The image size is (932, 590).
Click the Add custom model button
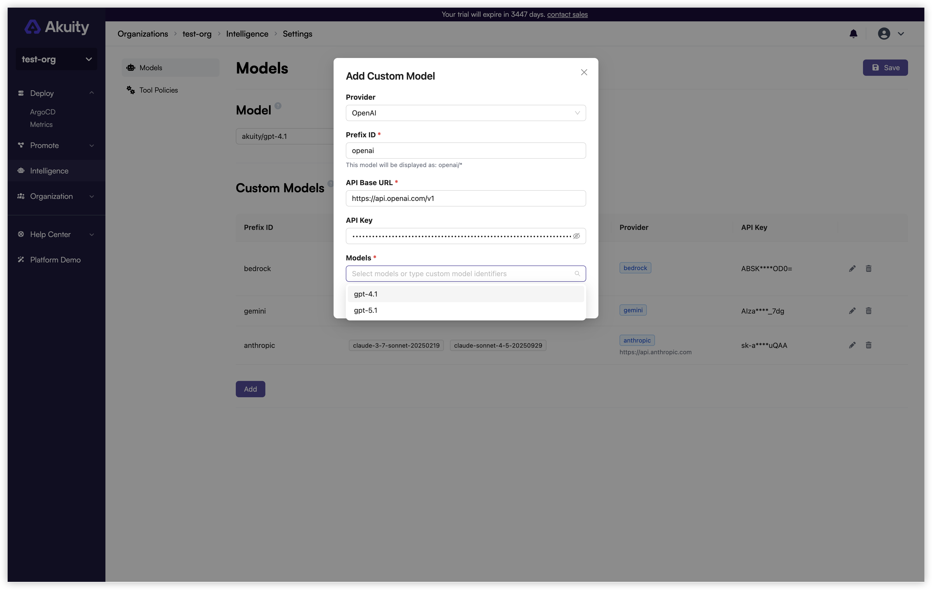pos(250,389)
